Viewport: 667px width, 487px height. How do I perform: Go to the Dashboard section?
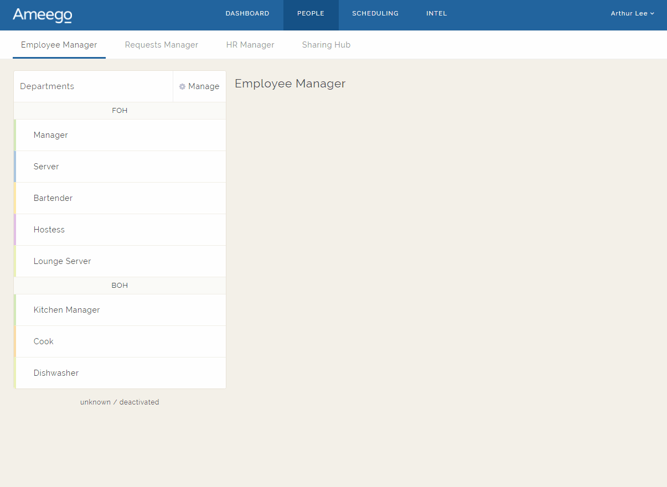point(247,13)
